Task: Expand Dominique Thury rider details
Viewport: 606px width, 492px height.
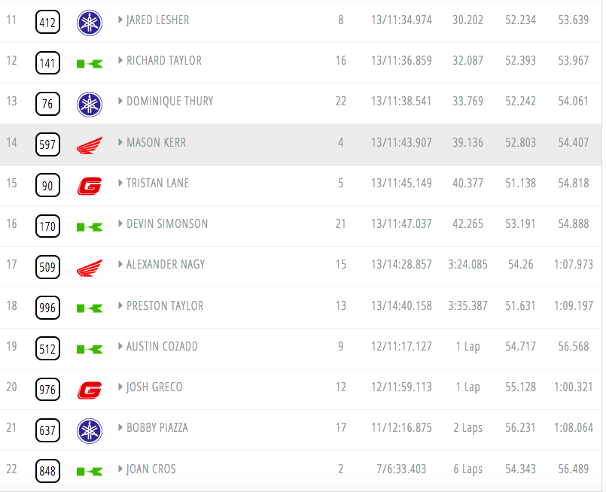Action: click(x=120, y=101)
